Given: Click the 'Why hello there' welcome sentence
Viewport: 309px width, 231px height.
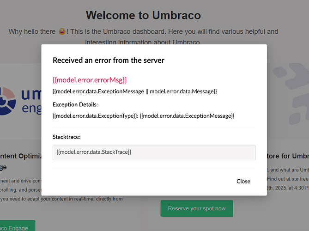Looking at the screenshot, I should (x=143, y=36).
